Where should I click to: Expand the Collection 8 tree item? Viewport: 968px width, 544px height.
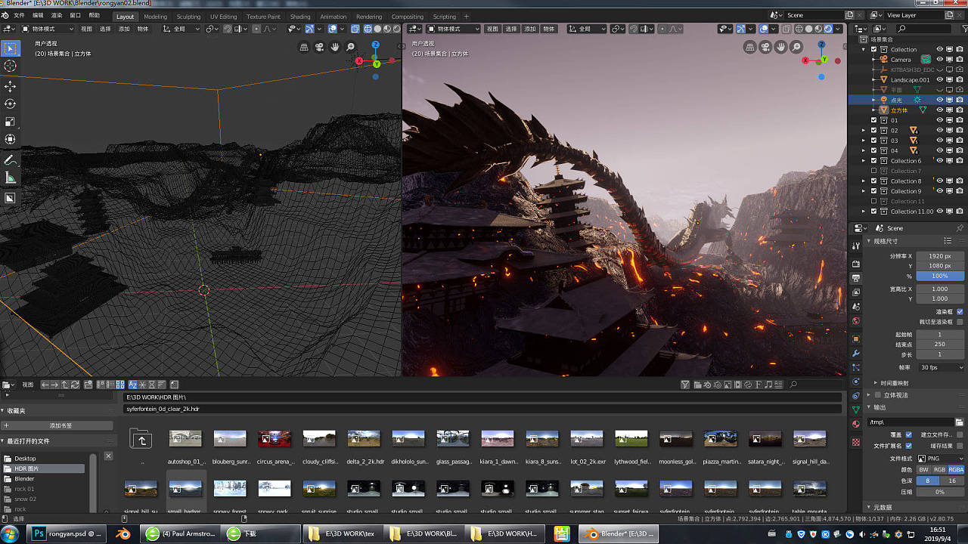(x=864, y=181)
